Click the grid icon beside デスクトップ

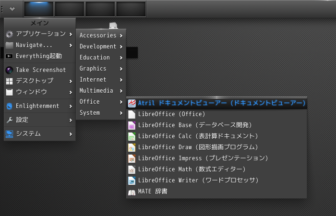(9, 81)
